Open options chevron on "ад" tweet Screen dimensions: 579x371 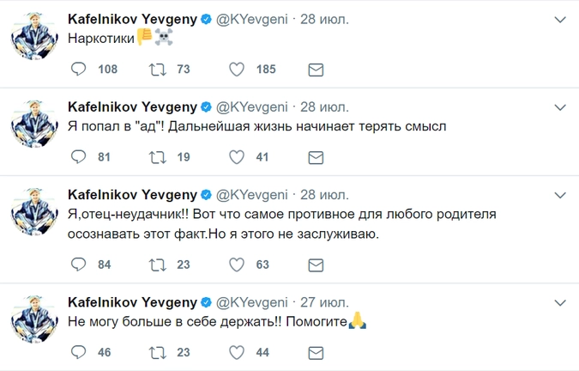pyautogui.click(x=560, y=108)
